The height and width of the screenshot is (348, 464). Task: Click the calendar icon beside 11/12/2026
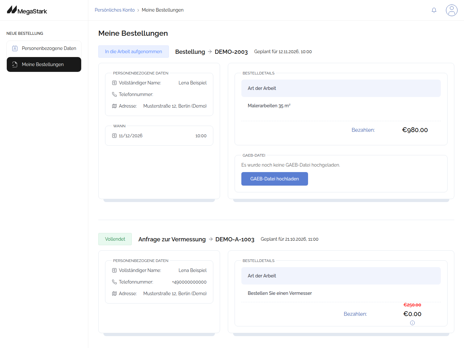pos(114,136)
